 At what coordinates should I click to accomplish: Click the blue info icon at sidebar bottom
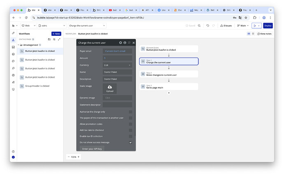[13, 157]
